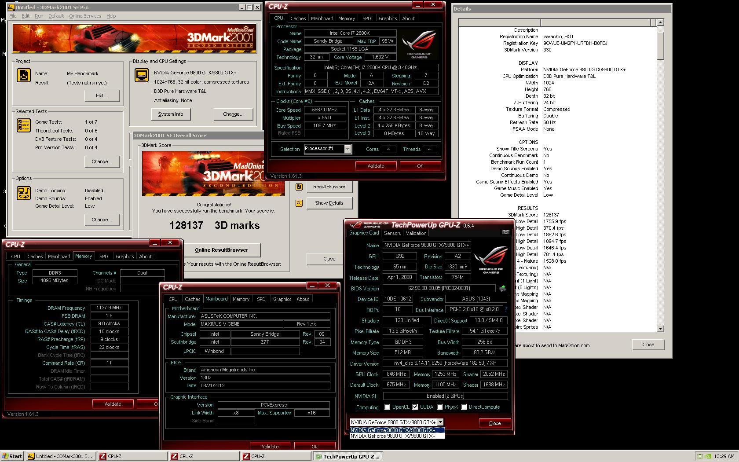The width and height of the screenshot is (739, 462).
Task: Click the Project icon in 3DMark2001
Action: coord(24,75)
